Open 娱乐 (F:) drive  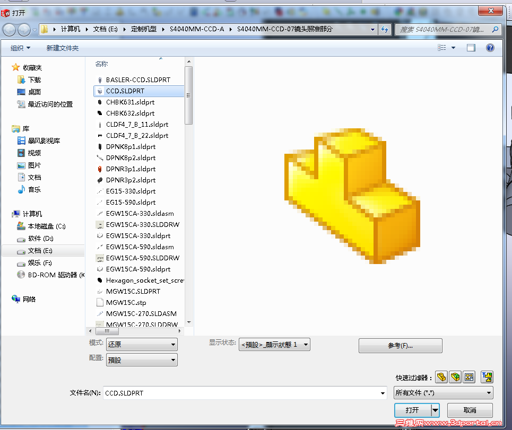tap(34, 263)
